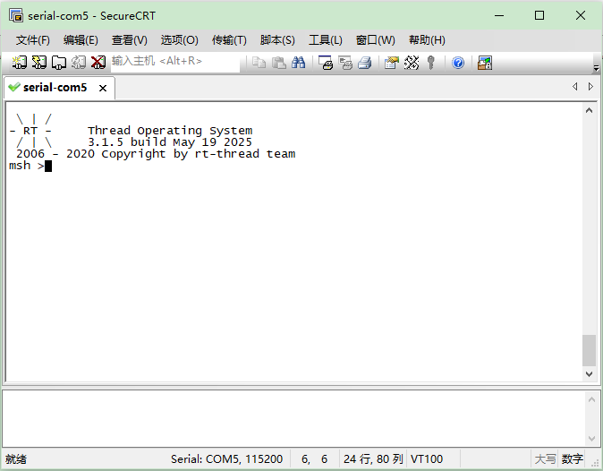Viewport: 603px width, 471px height.
Task: Open the 传输(T) menu
Action: point(229,40)
